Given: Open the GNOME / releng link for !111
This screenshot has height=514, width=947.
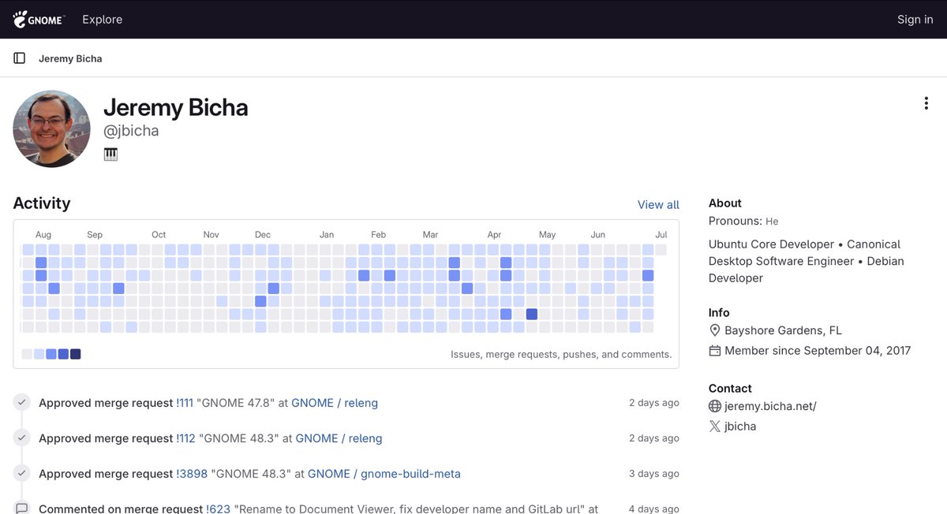Looking at the screenshot, I should coord(335,403).
